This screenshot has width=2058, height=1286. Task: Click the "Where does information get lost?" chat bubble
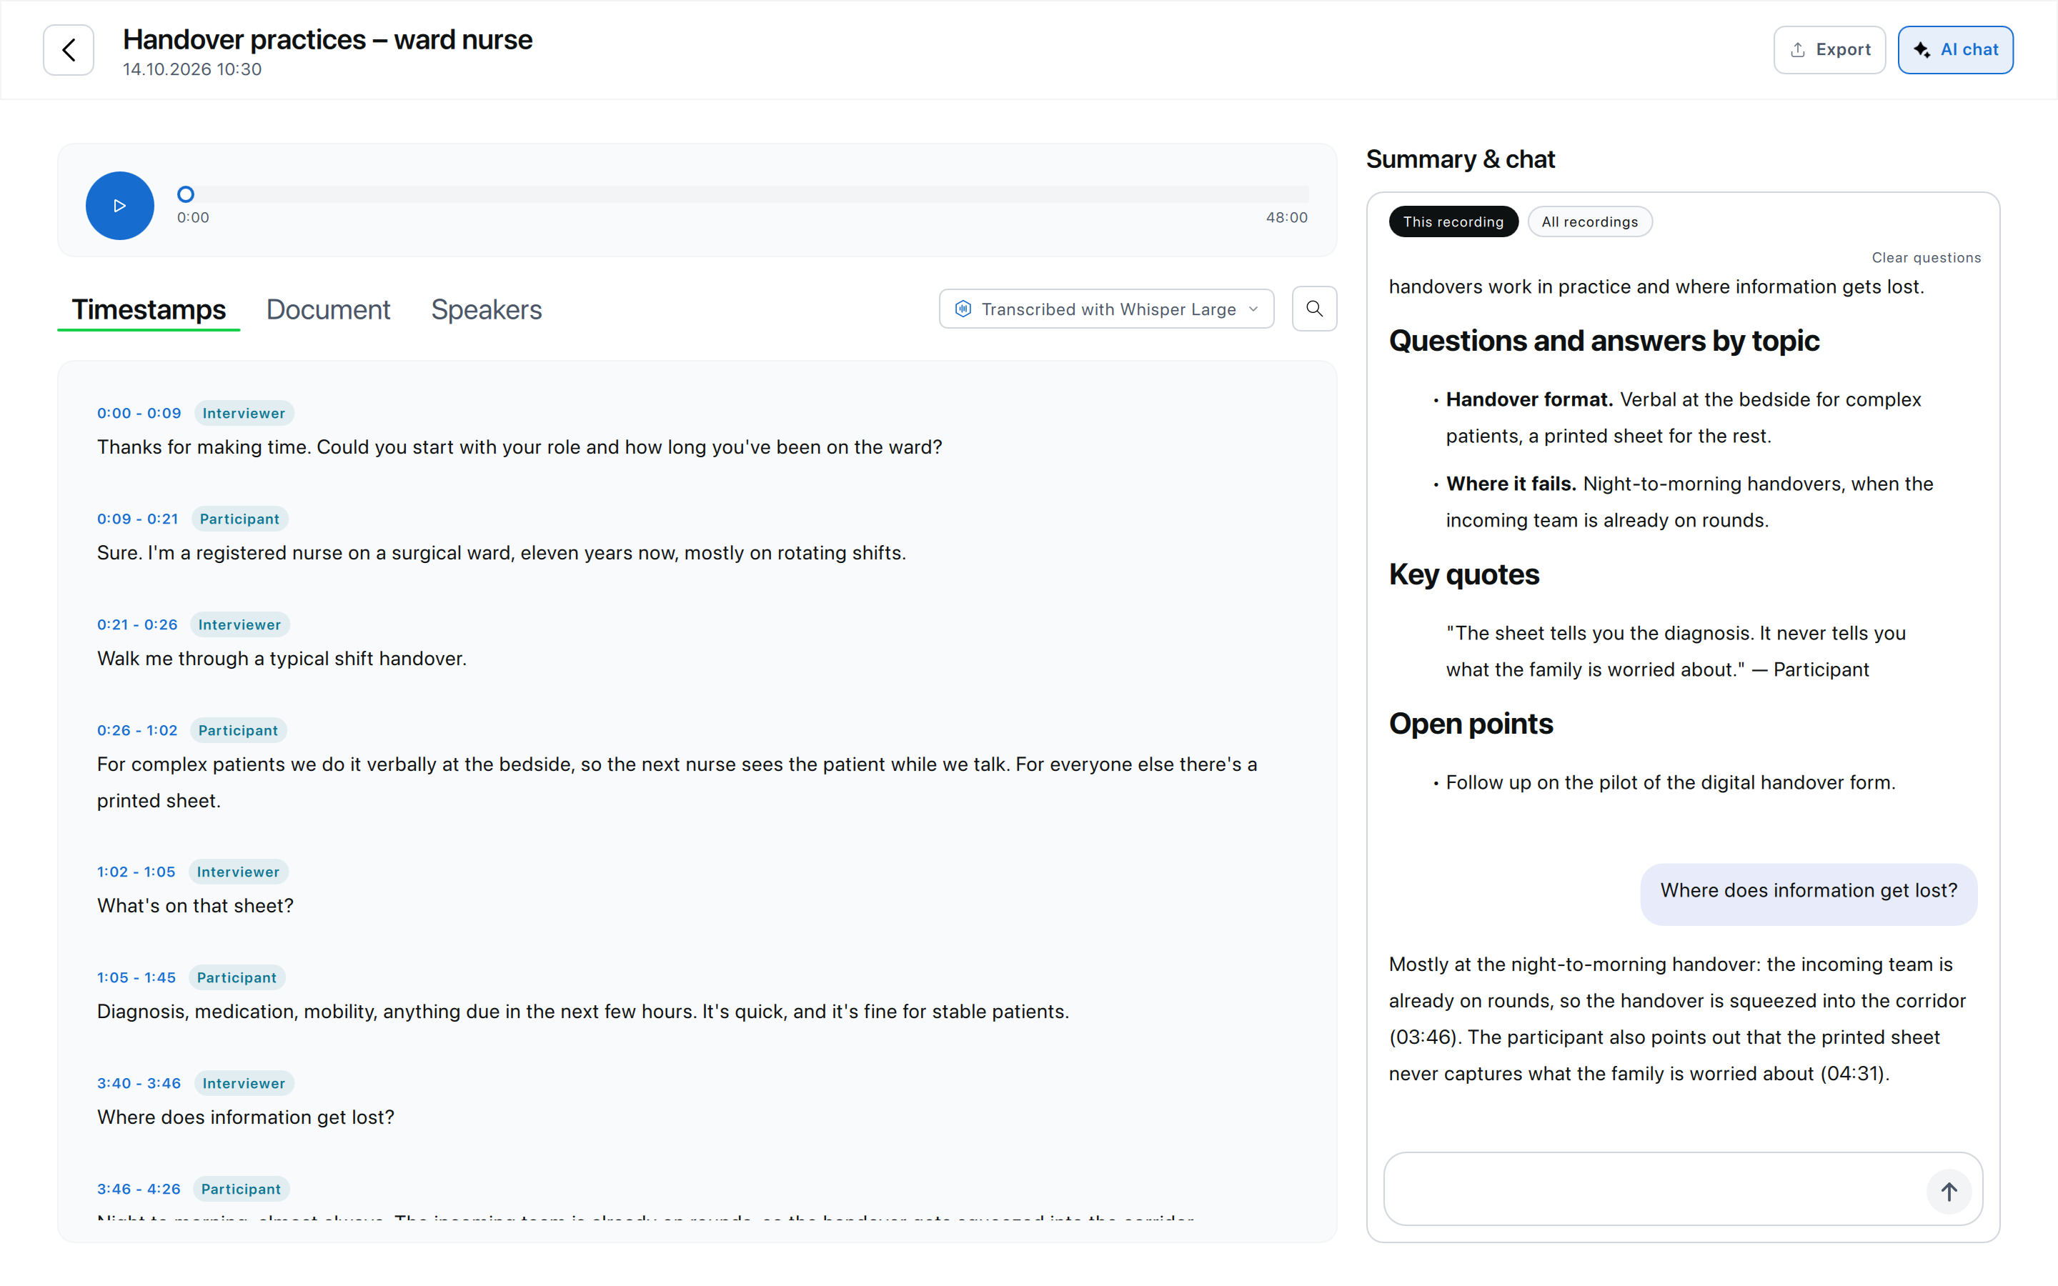(1808, 893)
